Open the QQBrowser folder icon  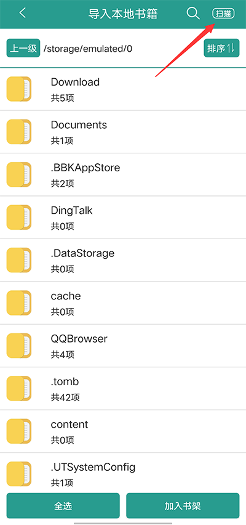[19, 346]
